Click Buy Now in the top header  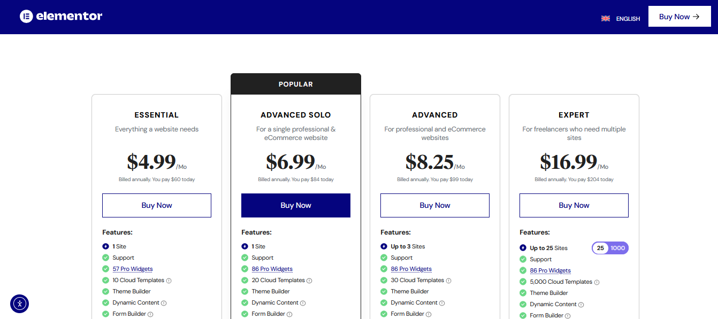679,17
